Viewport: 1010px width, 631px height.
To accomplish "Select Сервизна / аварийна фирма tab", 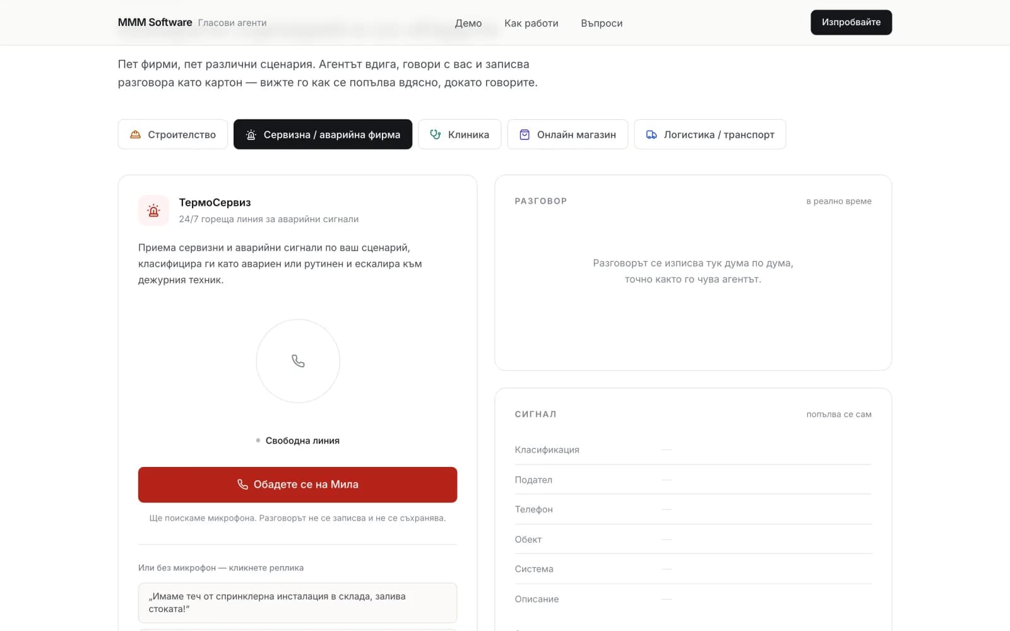I will 323,134.
